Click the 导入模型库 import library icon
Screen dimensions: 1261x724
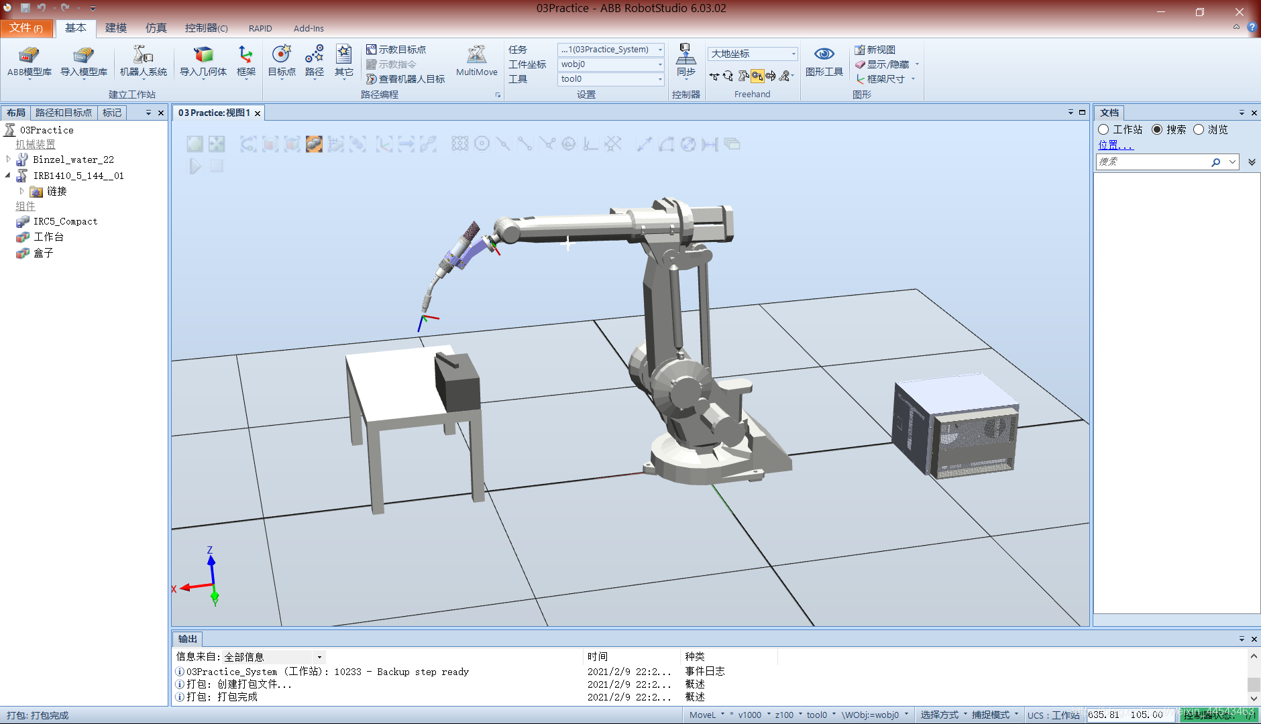coord(84,62)
